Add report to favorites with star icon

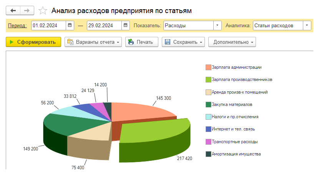pyautogui.click(x=43, y=11)
